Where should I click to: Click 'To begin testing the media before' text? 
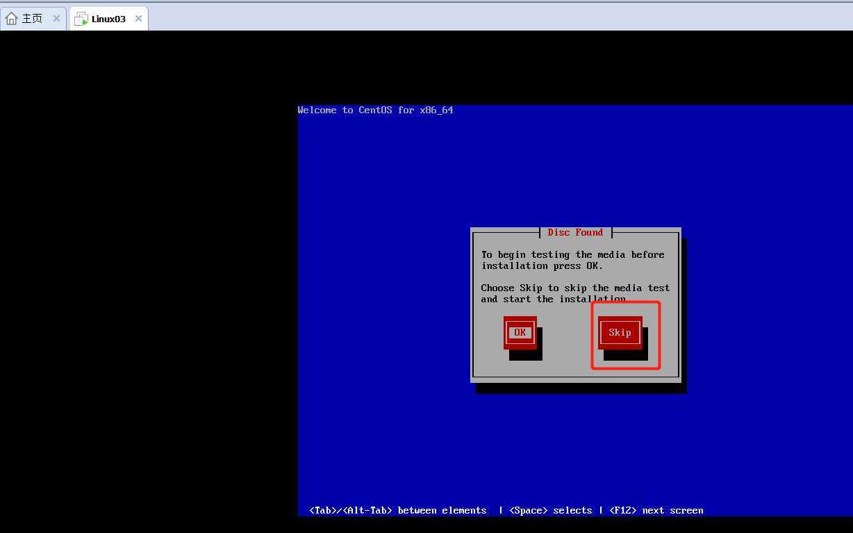(573, 254)
